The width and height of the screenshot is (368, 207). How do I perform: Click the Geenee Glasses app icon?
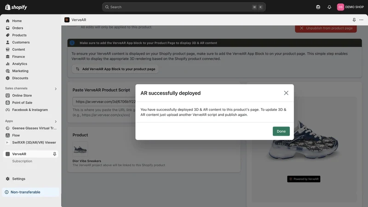pyautogui.click(x=8, y=128)
